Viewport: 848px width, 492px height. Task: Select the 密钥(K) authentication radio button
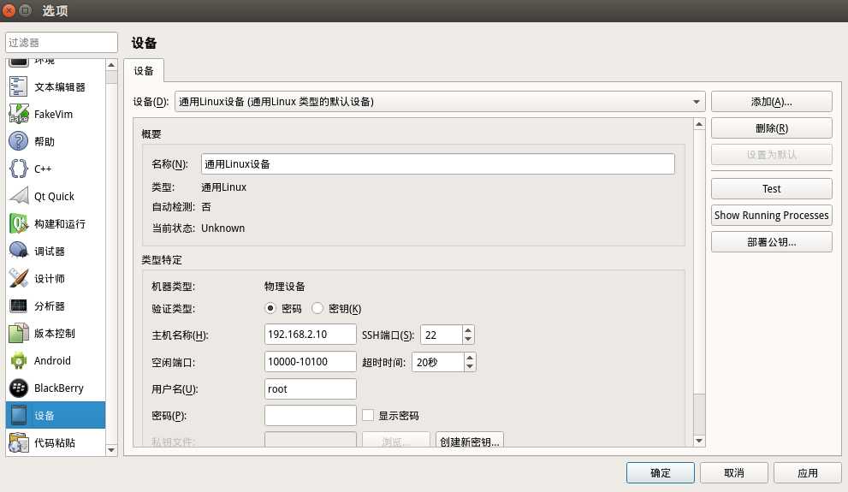pos(317,308)
